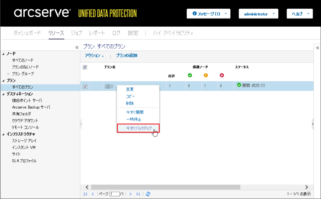Screen dimensions: 321x199
Task: Click the 1 - 1/1 の表示 pager text
Action: click(299, 194)
